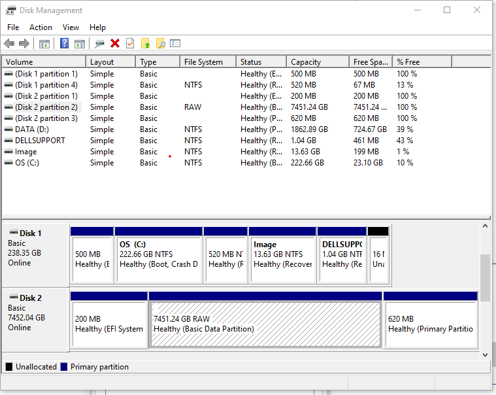Image resolution: width=496 pixels, height=395 pixels.
Task: Open the View menu
Action: [71, 27]
